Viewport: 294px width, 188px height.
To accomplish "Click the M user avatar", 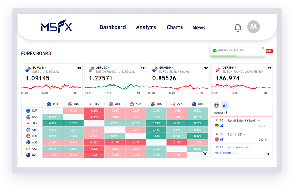I will pyautogui.click(x=254, y=27).
